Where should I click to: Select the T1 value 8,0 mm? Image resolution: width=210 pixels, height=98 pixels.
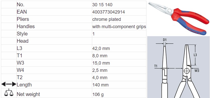100,56
